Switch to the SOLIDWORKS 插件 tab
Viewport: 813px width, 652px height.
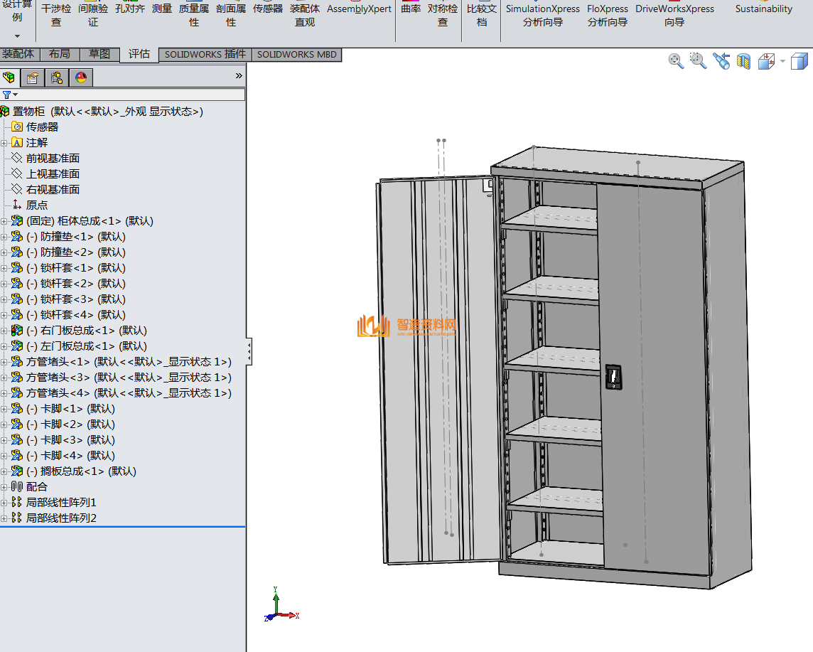click(205, 54)
